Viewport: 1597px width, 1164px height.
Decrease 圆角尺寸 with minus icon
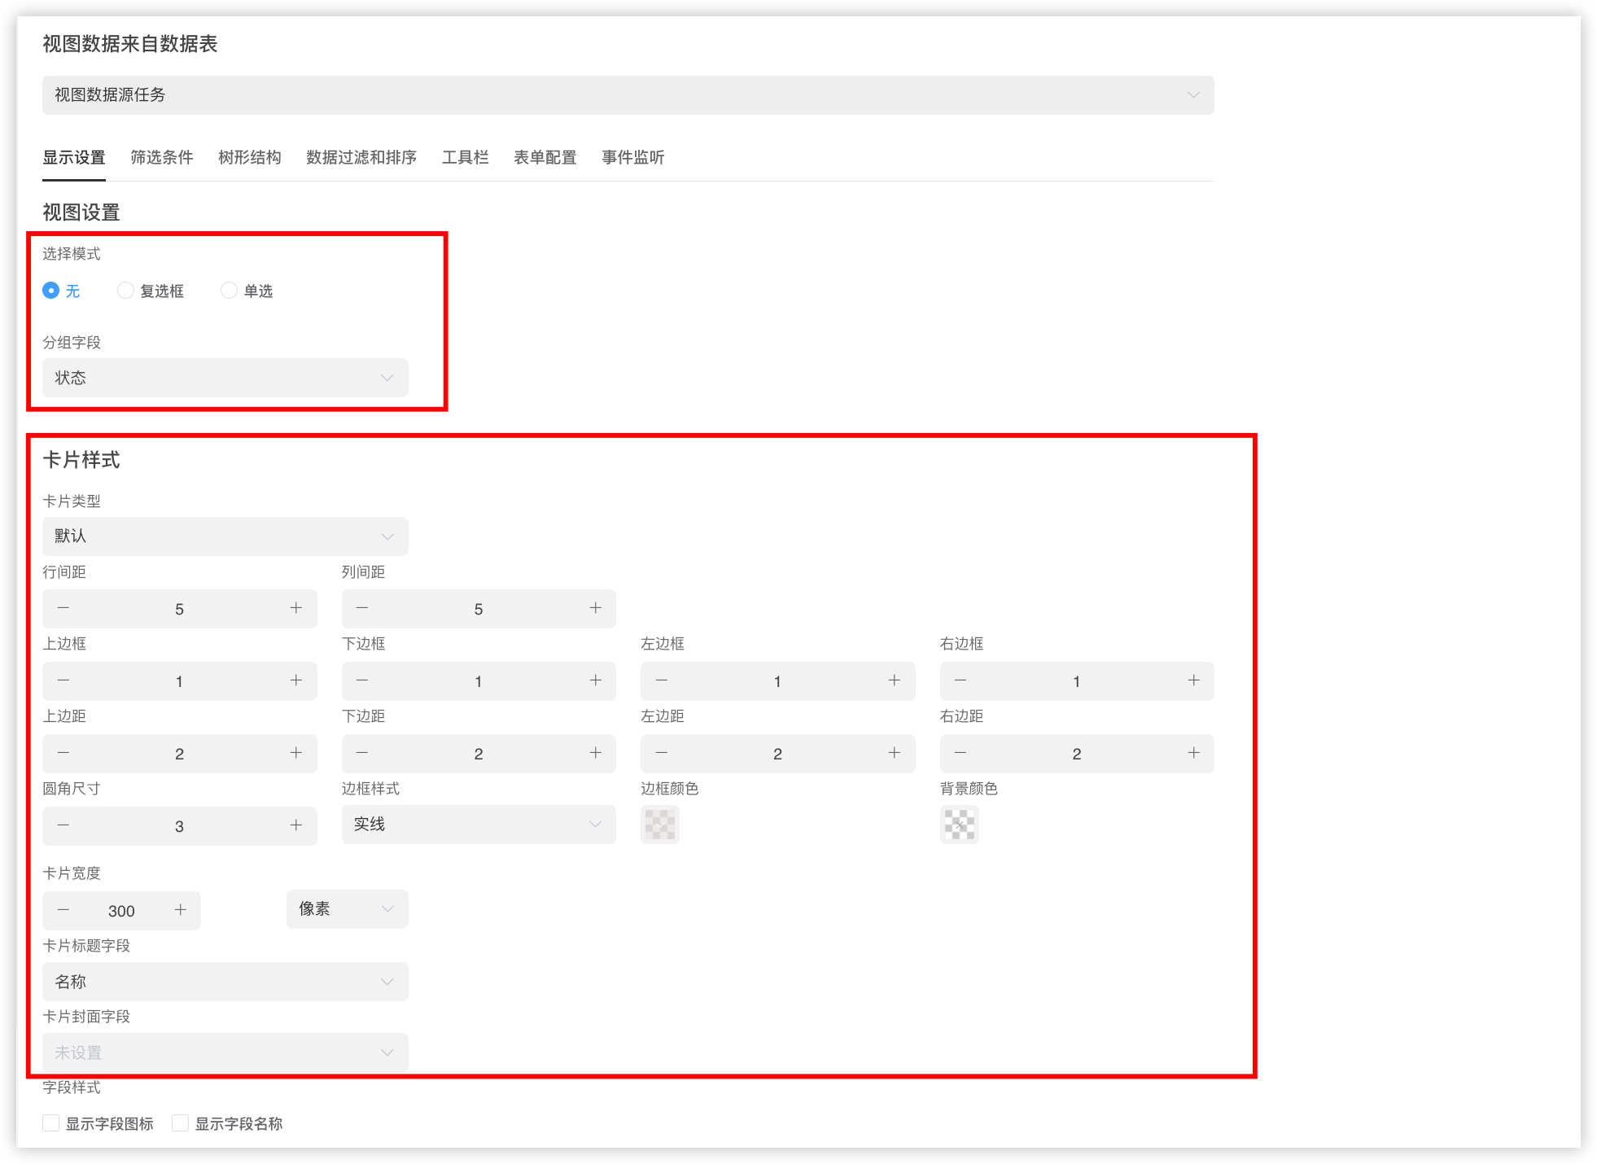click(x=63, y=825)
